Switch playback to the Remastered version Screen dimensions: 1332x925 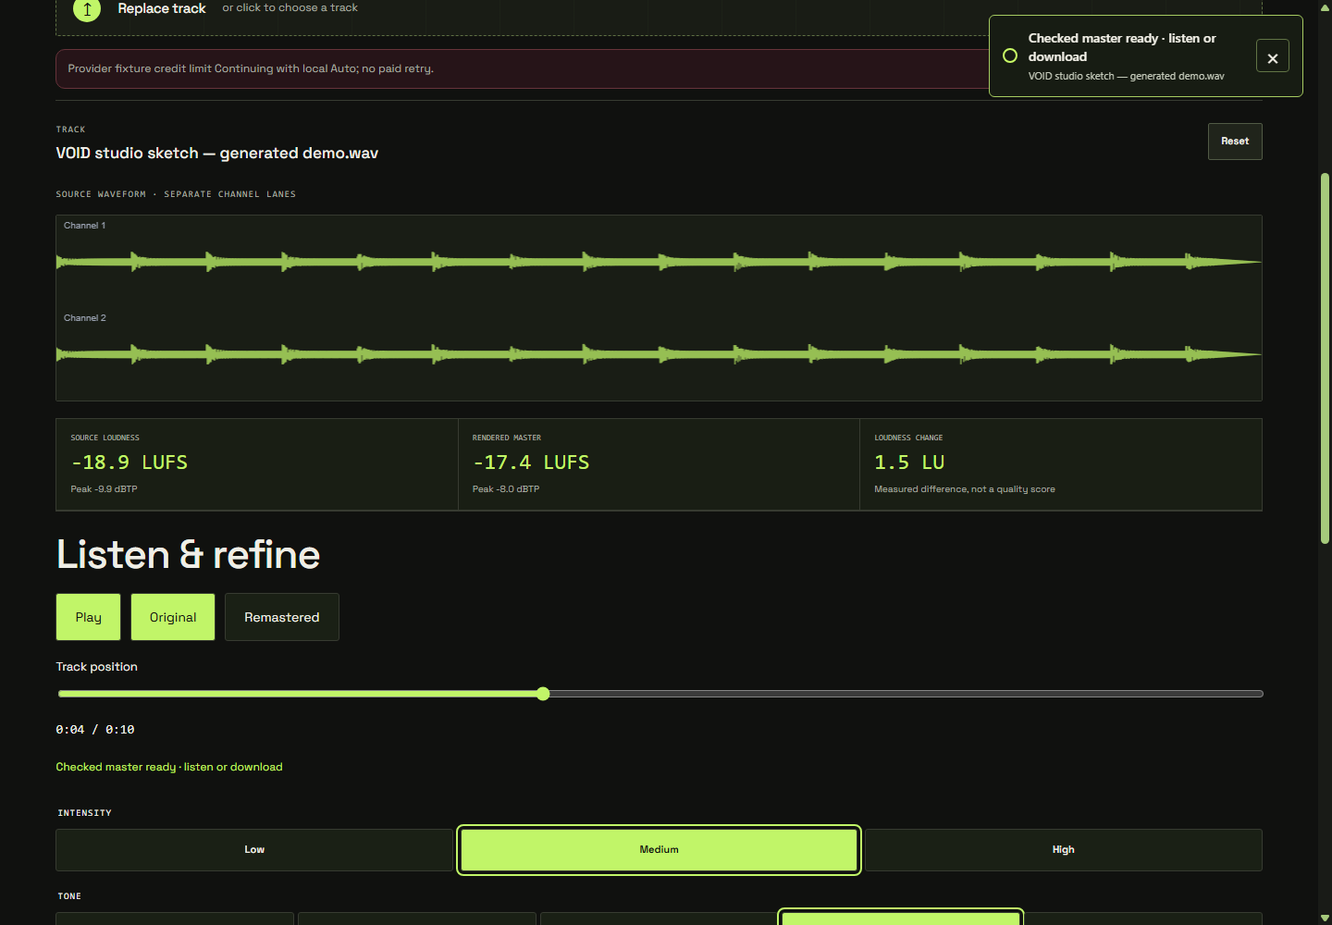[282, 617]
